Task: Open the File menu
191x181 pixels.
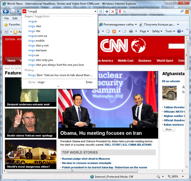Action: 7,18
